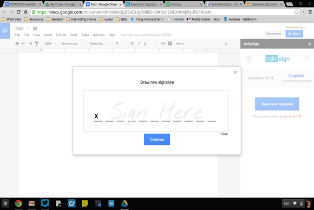Image resolution: width=314 pixels, height=210 pixels.
Task: Launch Chrome from the shelf
Action: tap(18, 204)
